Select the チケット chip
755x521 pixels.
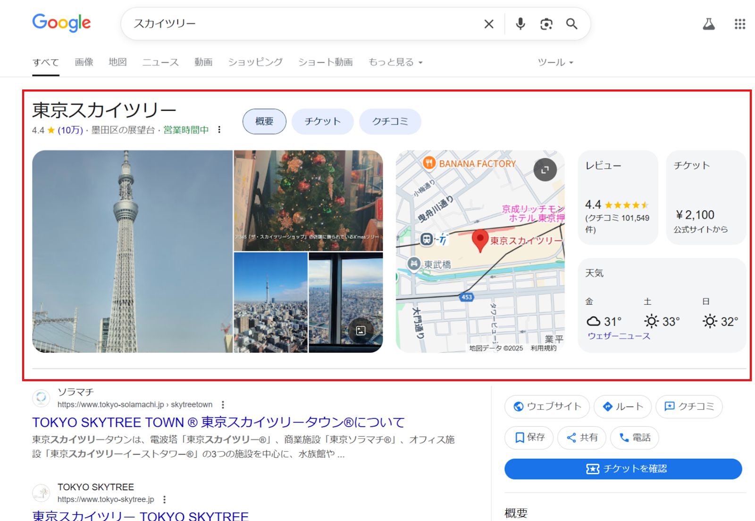click(322, 122)
